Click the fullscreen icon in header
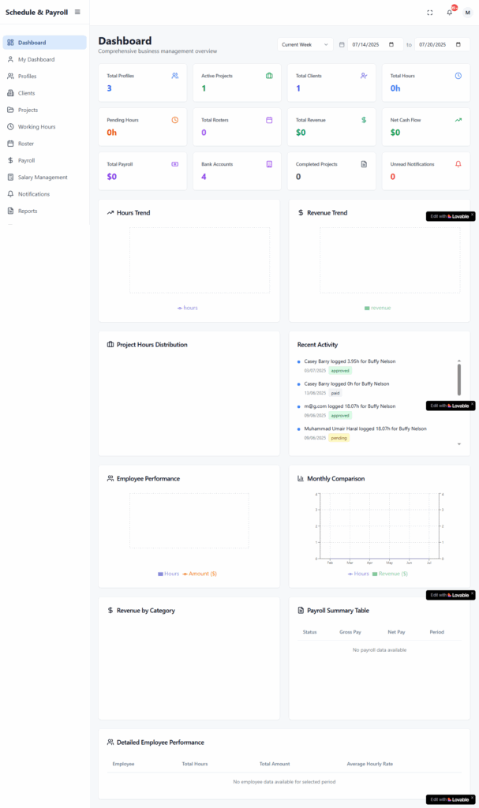479x808 pixels. coord(430,13)
